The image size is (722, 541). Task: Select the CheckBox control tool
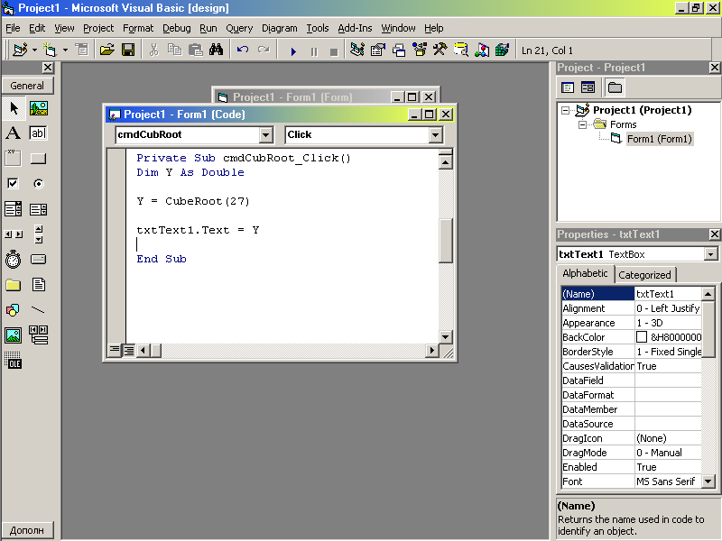click(14, 184)
